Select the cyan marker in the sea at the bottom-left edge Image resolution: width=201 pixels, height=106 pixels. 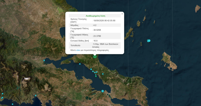(x=13, y=104)
